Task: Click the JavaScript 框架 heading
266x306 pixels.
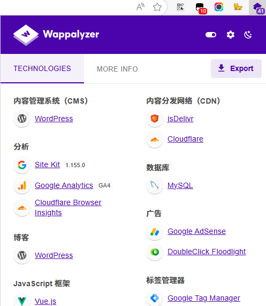Action: [42, 284]
